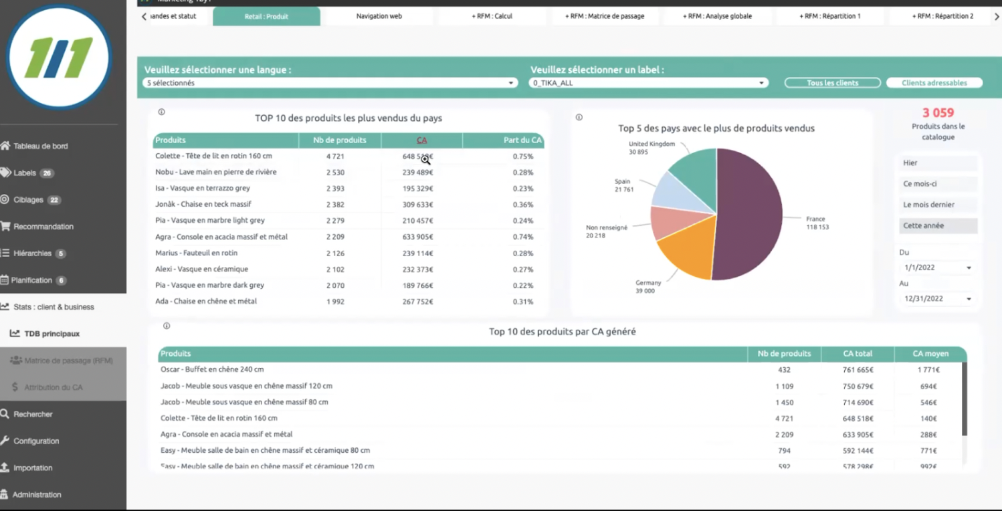
Task: Open the label dropdown showing 0_TIKA_ALL
Action: pos(647,83)
